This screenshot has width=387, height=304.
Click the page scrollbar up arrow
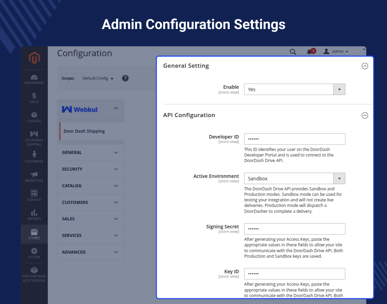click(x=364, y=49)
